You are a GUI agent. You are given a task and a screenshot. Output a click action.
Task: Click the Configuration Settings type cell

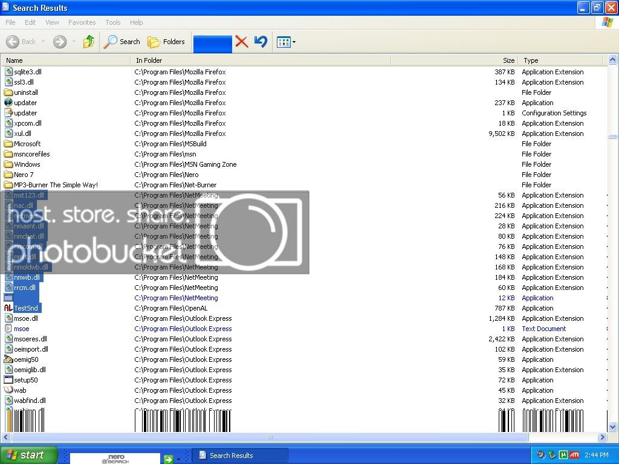(554, 113)
